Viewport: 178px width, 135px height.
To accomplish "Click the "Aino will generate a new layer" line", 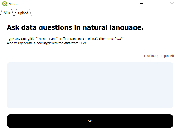I will click(47, 43).
